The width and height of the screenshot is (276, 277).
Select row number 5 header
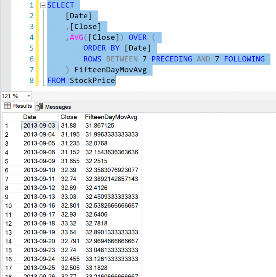(x=12, y=161)
